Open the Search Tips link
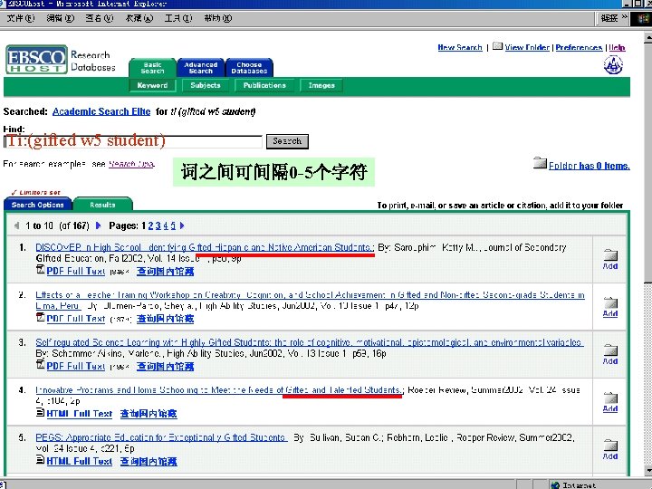652x489 pixels. [131, 164]
